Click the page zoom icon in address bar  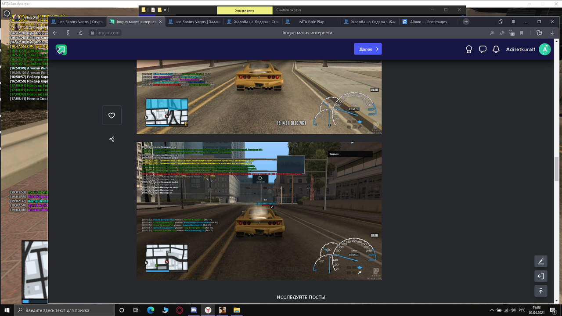pyautogui.click(x=492, y=33)
